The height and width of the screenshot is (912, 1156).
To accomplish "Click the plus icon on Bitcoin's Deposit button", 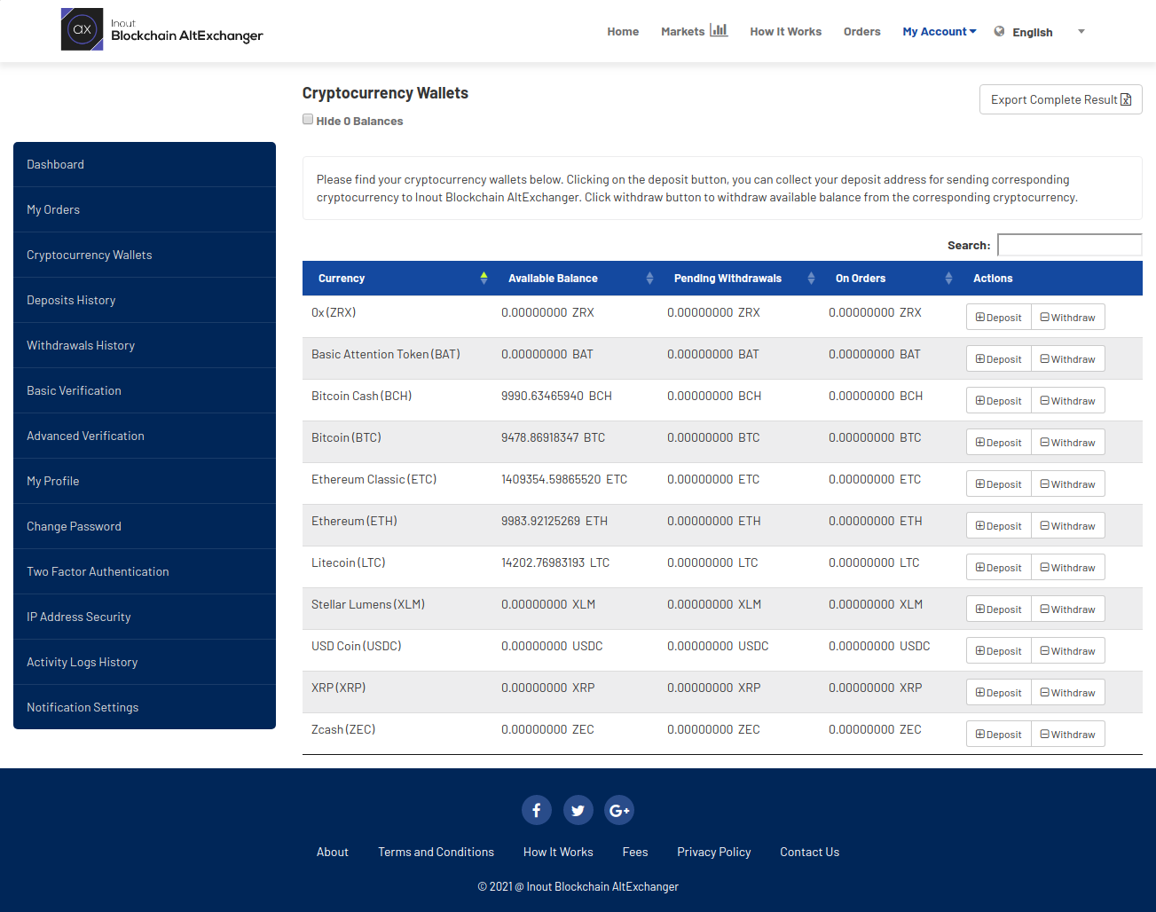I will 980,442.
